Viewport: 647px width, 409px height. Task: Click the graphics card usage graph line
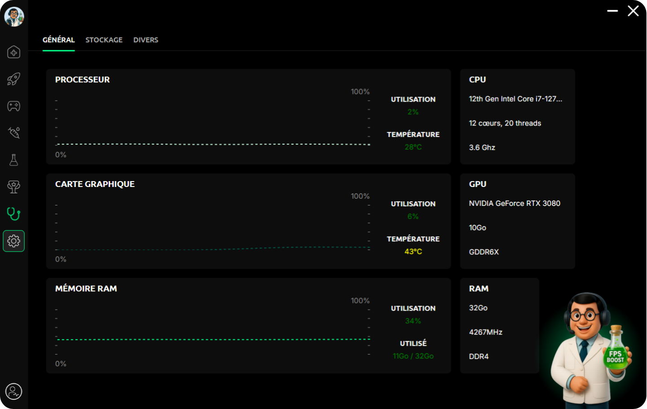(213, 249)
